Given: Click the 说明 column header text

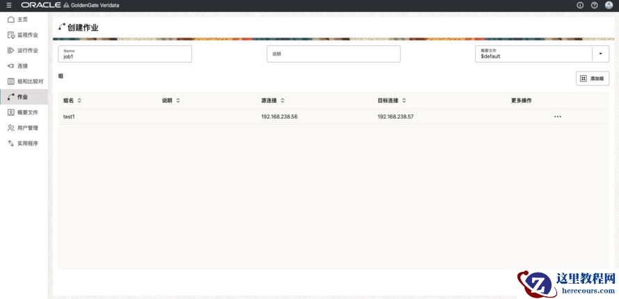Looking at the screenshot, I should tap(167, 101).
